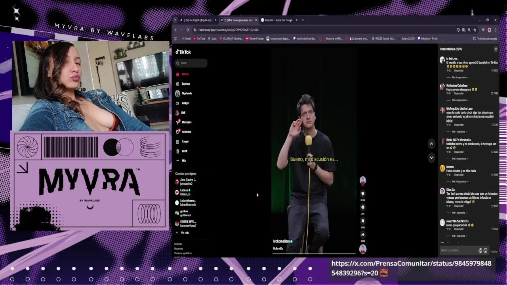
Task: Reply to Eliza Za's comment
Action: pyautogui.click(x=459, y=206)
